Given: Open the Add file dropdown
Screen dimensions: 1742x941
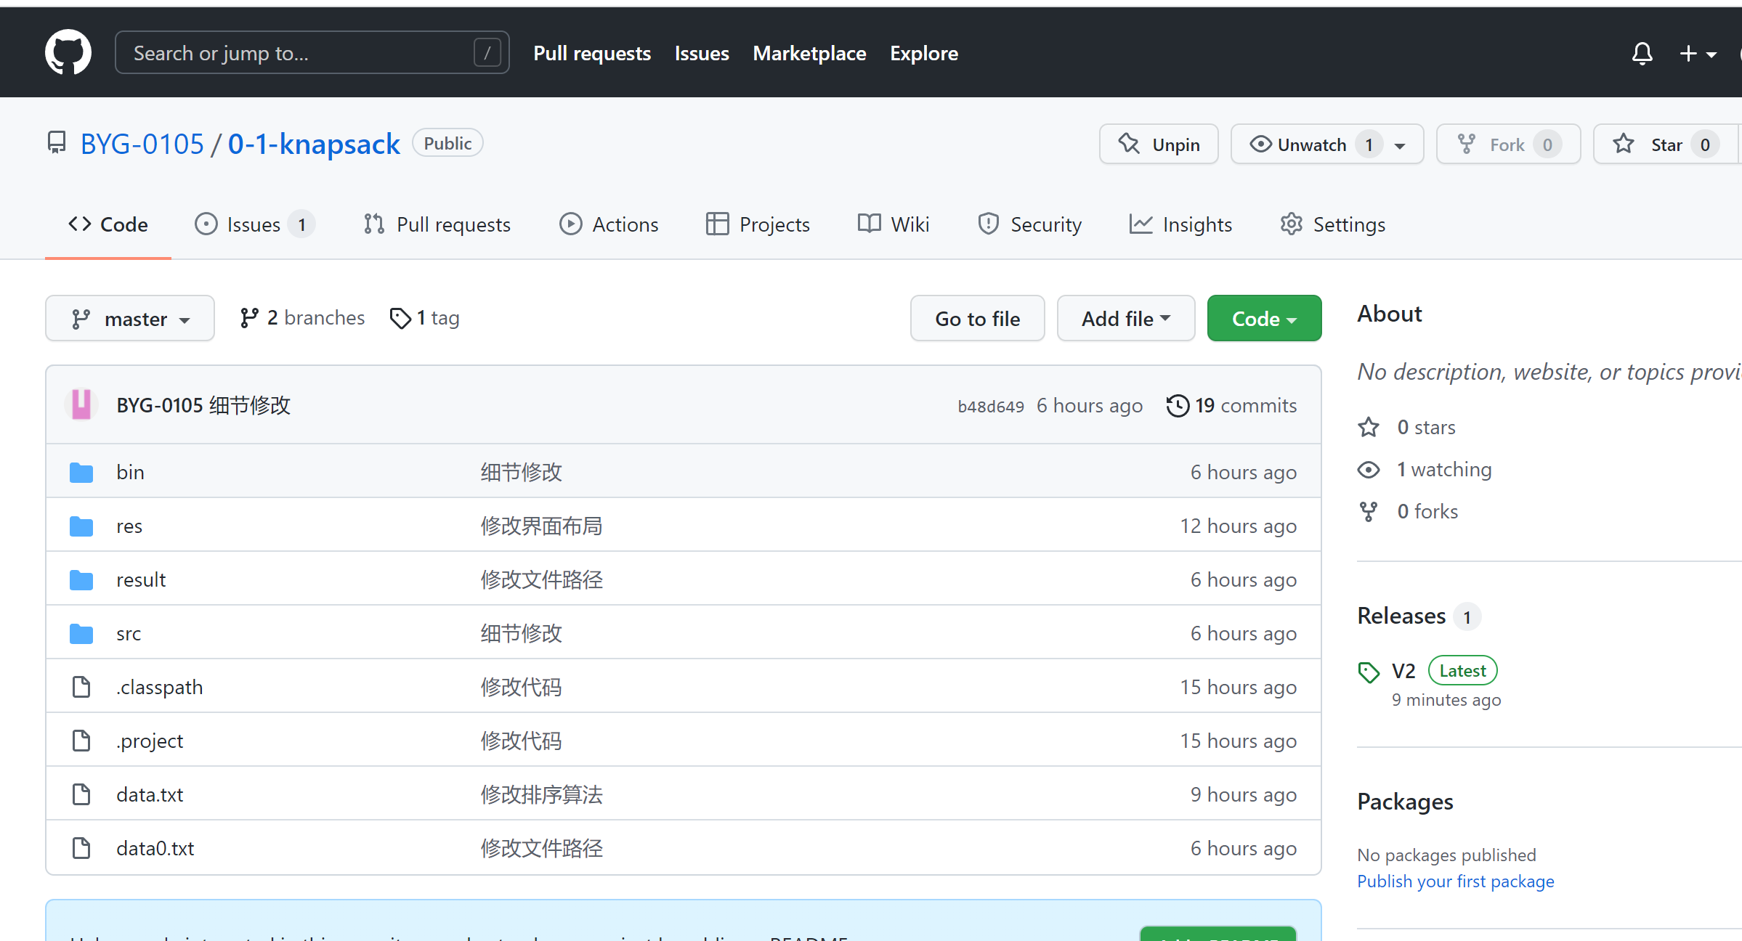Looking at the screenshot, I should pos(1125,319).
